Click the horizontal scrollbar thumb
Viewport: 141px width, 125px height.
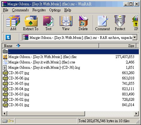tap(46, 113)
